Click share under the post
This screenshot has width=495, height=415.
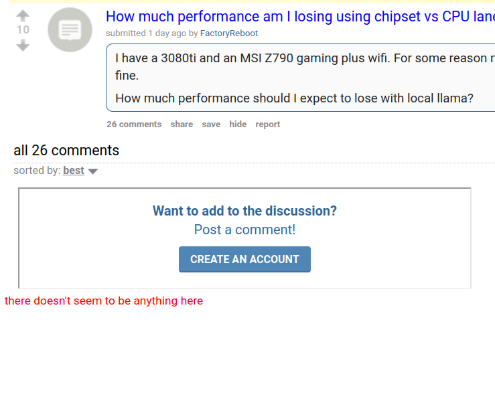182,124
